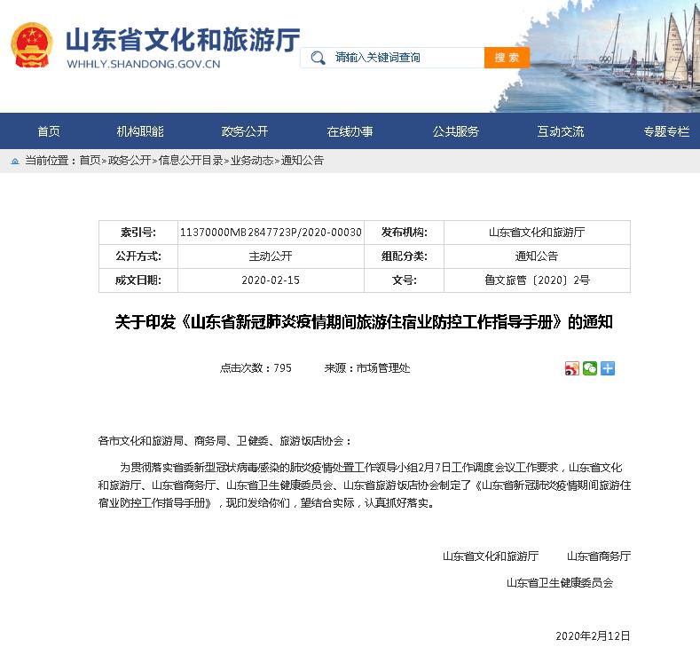
Task: Click the 发布机构 label cell
Action: click(404, 233)
